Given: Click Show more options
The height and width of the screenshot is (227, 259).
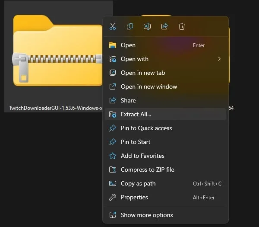Looking at the screenshot, I should pyautogui.click(x=165, y=215).
